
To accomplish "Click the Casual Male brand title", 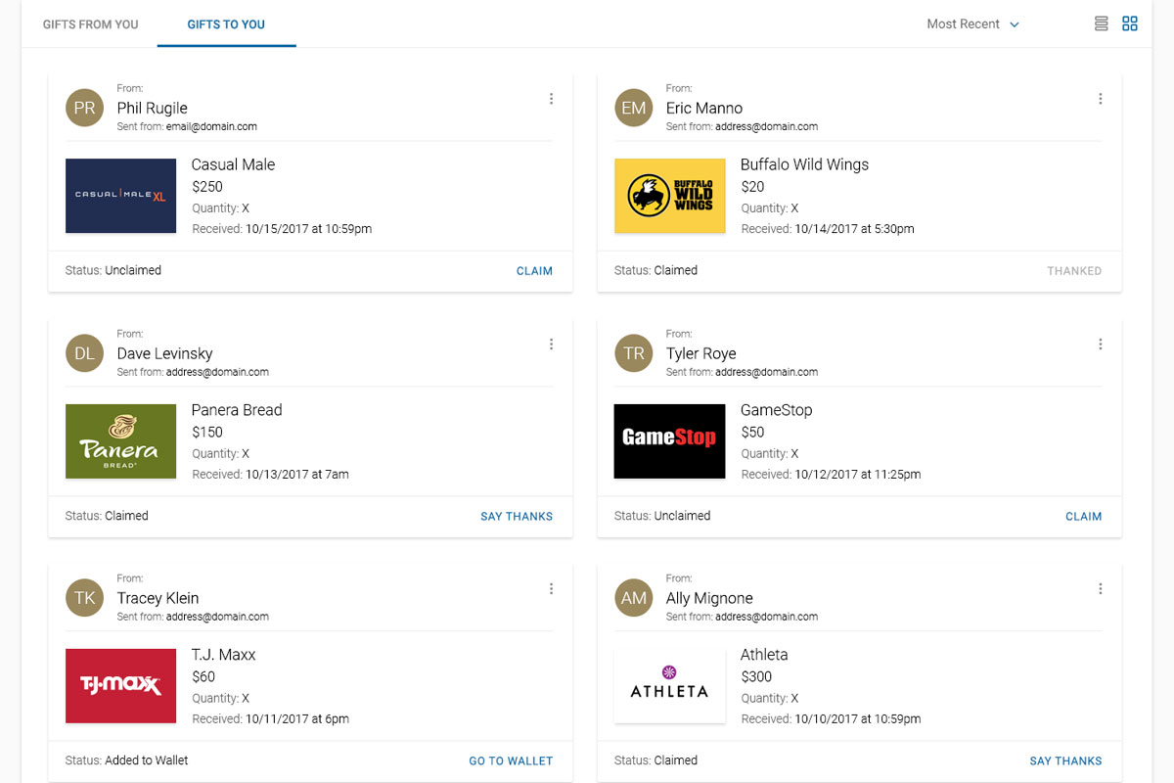I will coord(233,164).
